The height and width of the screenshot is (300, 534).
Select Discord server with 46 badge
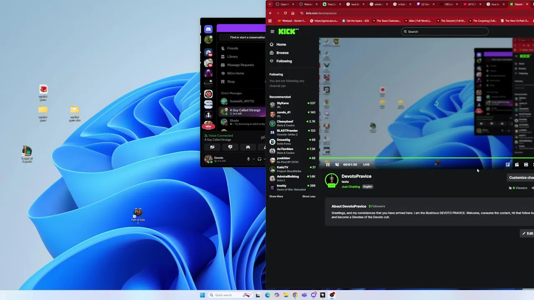[x=208, y=52]
